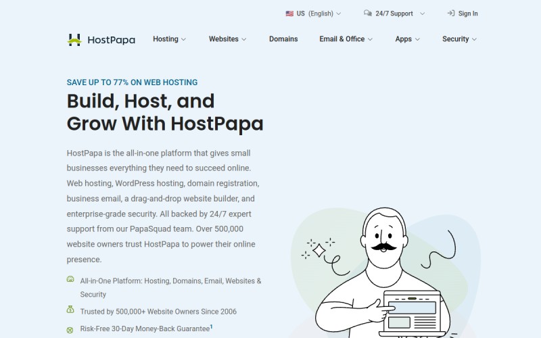The height and width of the screenshot is (338, 541).
Task: Click the US flag icon
Action: click(x=289, y=14)
